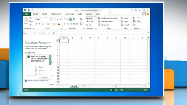Switch to Page Layout view in status bar
The width and height of the screenshot is (187, 105).
tap(116, 90)
